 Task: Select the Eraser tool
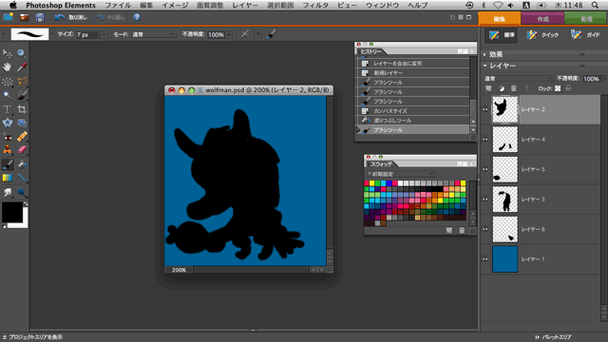[x=22, y=150]
